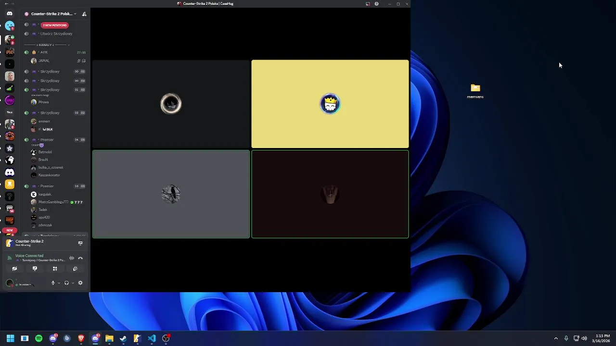Expand the Counter-Strike 2 Polska server menu
616x346 pixels.
pyautogui.click(x=54, y=14)
